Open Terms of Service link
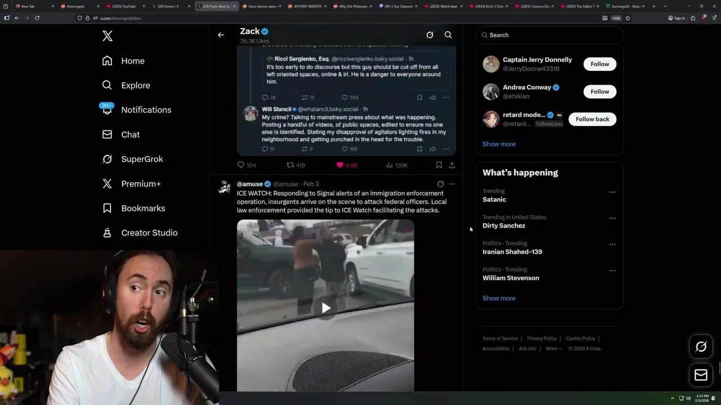721x405 pixels. [500, 339]
